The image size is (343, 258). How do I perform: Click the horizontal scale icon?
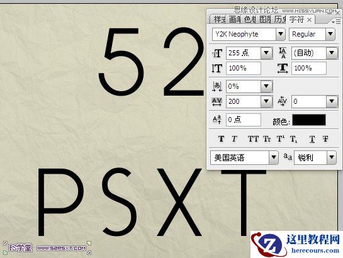283,69
